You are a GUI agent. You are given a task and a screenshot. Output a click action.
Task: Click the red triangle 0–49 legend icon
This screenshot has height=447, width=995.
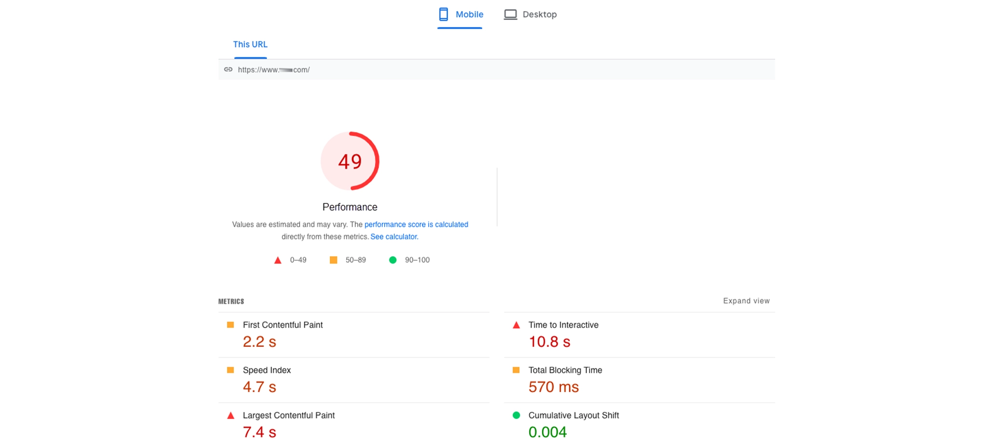click(x=278, y=260)
